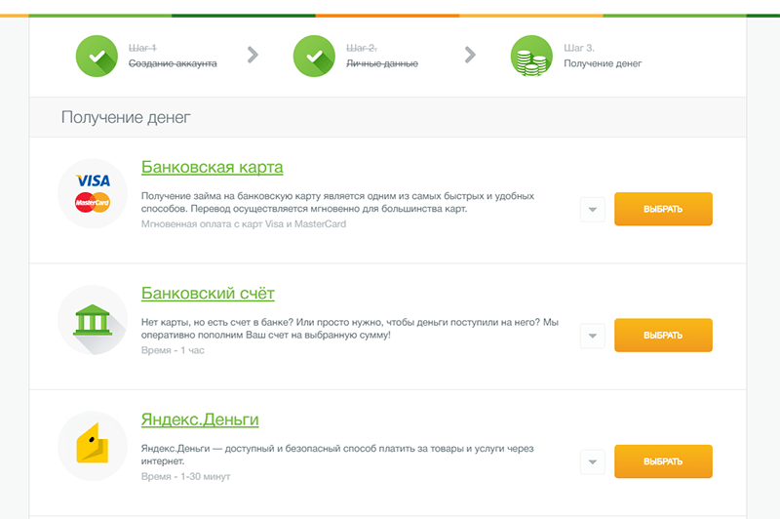Click the Step 1 green checkmark icon
780x519 pixels.
point(97,56)
